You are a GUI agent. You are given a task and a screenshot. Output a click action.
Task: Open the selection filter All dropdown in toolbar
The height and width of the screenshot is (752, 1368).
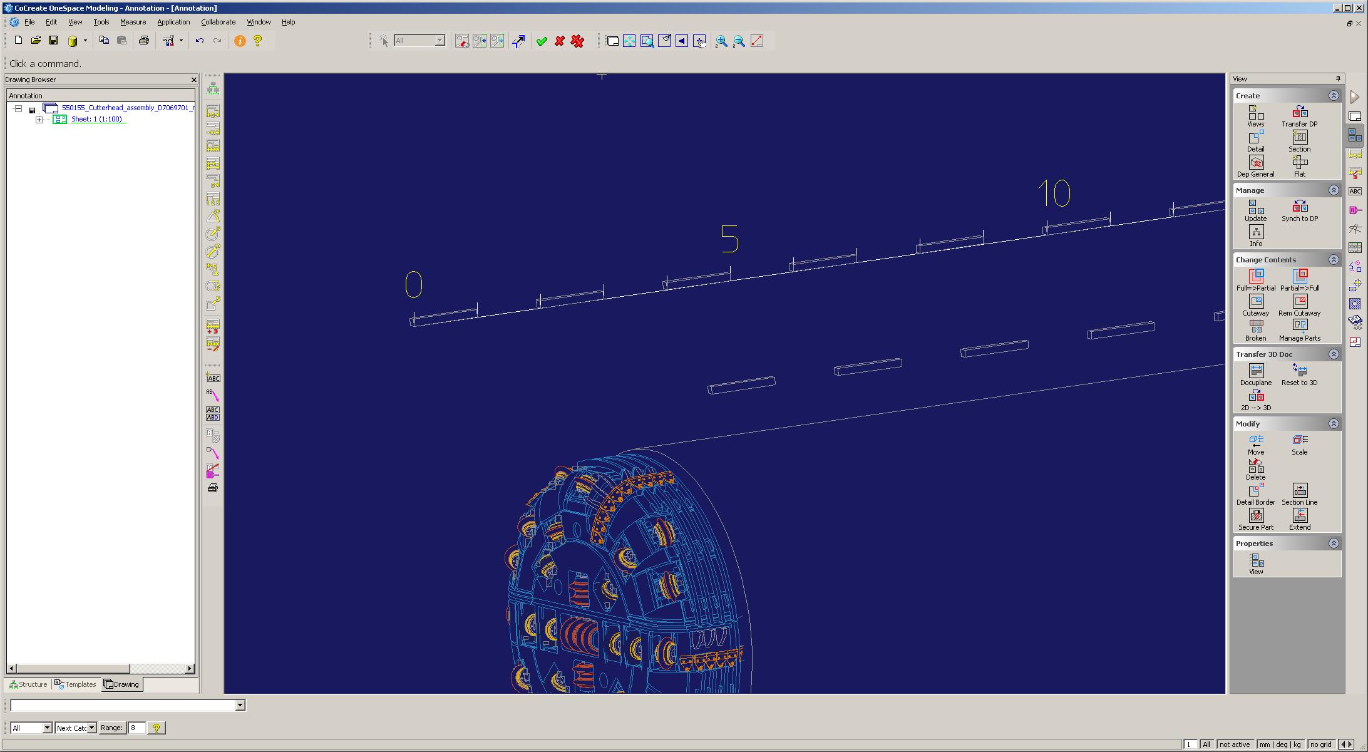[440, 41]
